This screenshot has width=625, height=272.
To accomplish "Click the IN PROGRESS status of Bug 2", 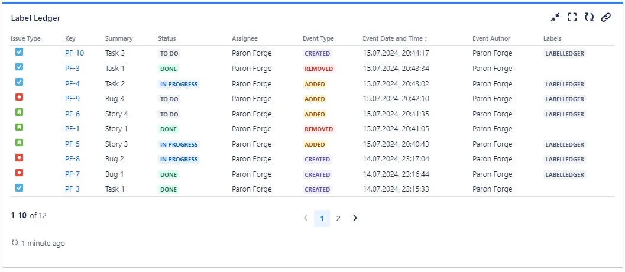I will 179,159.
